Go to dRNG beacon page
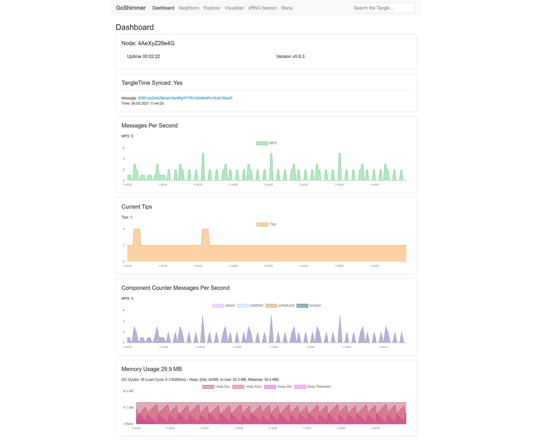The width and height of the screenshot is (533, 441). point(262,8)
